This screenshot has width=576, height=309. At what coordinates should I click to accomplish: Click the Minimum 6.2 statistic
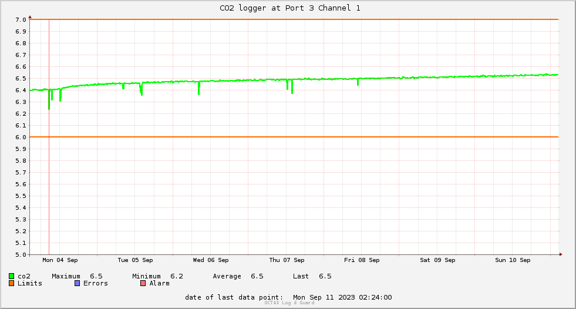pyautogui.click(x=157, y=276)
